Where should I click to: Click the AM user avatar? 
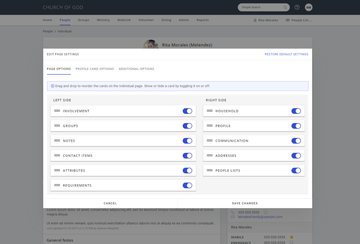[x=309, y=7]
